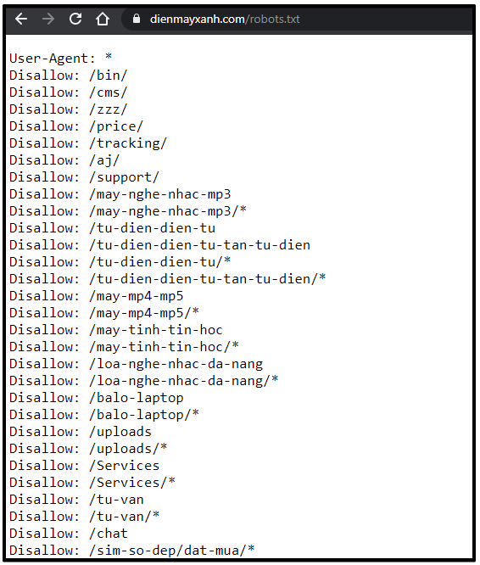Click the Disallow: /bin/ entry
This screenshot has width=480, height=565.
69,76
